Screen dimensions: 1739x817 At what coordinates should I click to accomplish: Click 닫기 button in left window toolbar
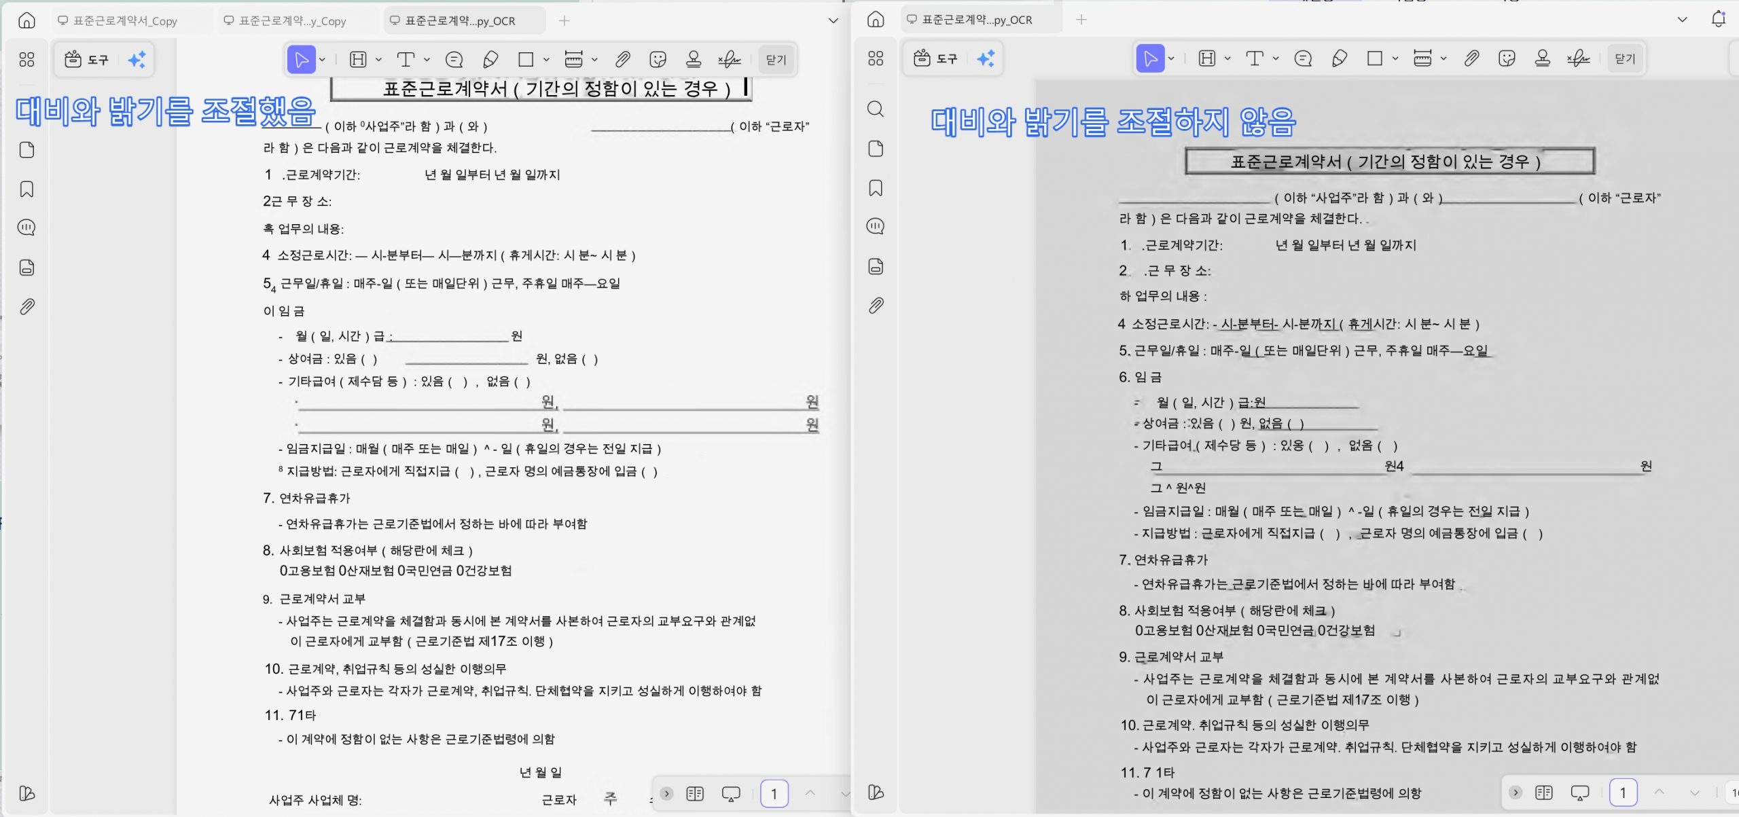pos(776,60)
